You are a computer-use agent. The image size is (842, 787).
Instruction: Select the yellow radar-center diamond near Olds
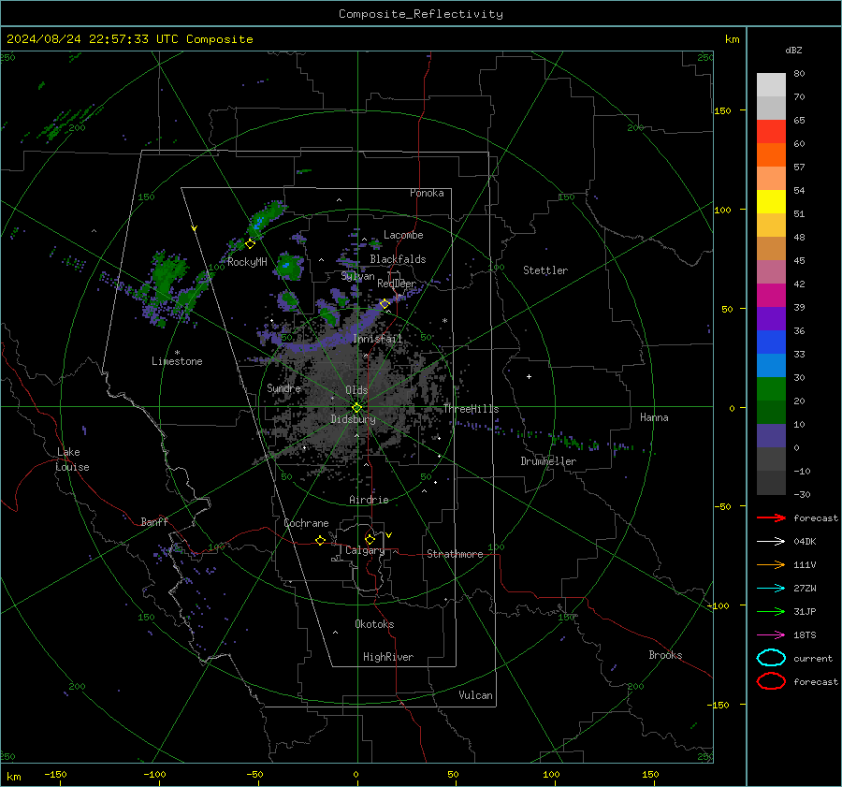357,407
